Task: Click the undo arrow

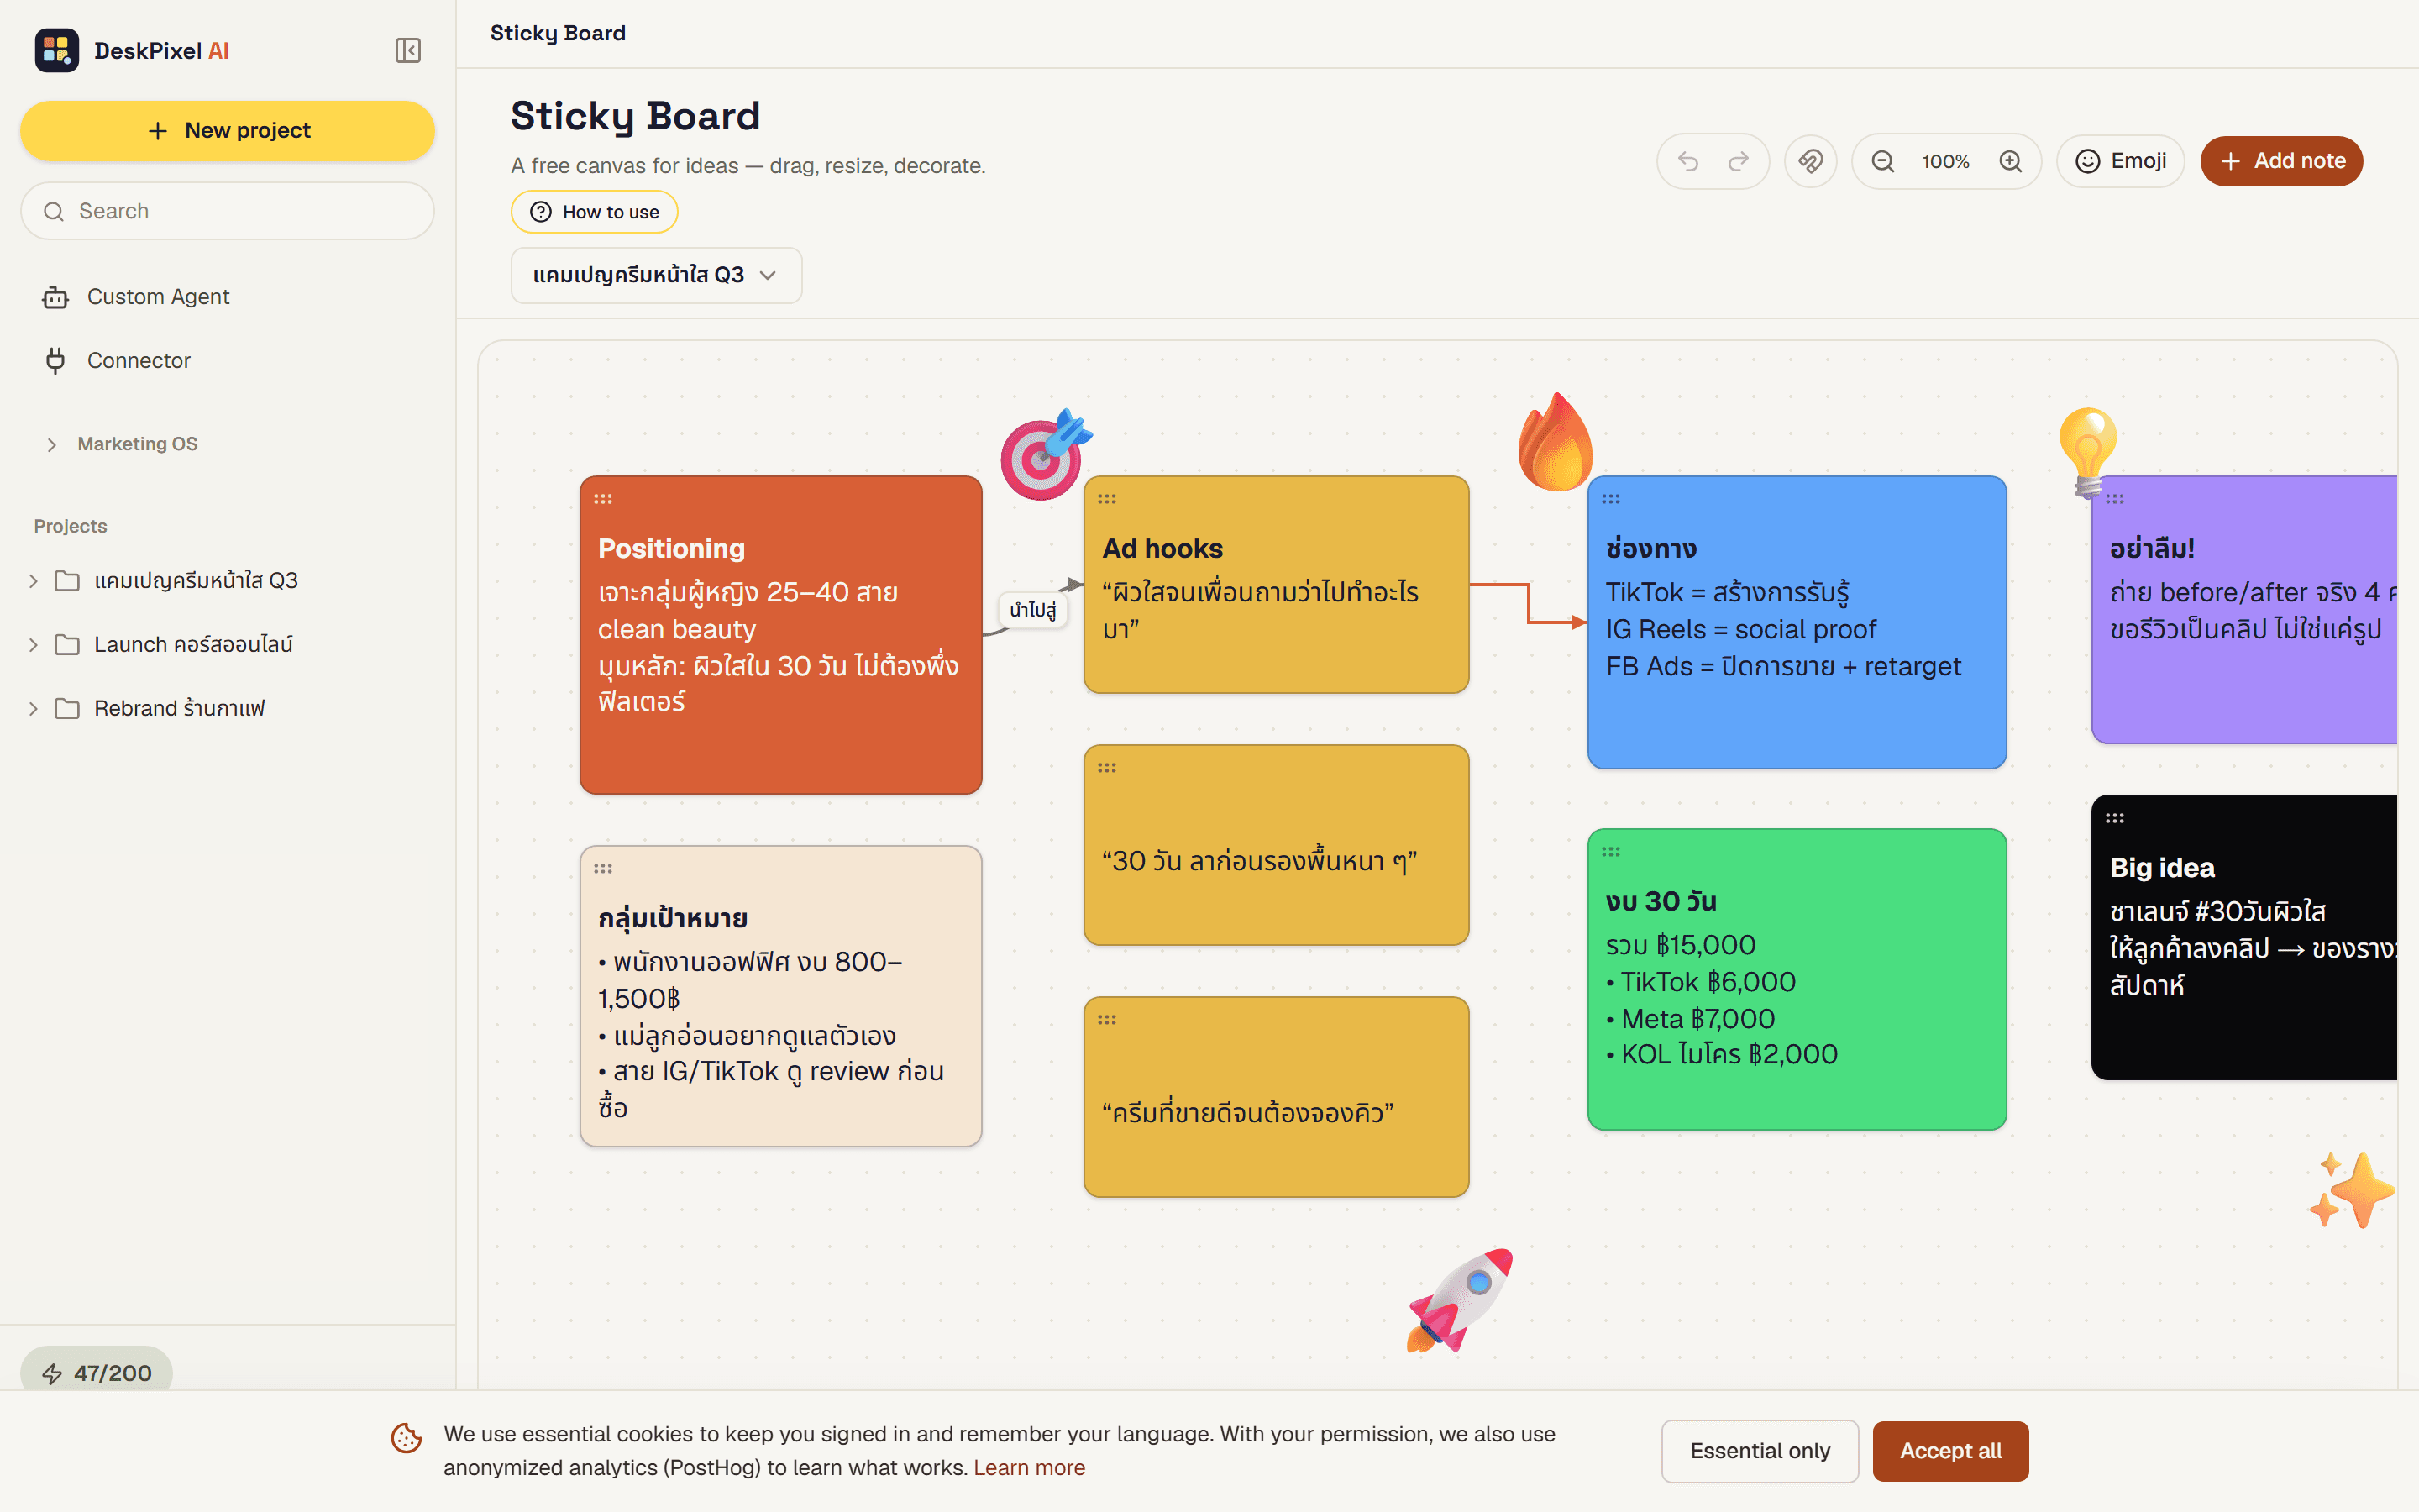Action: (1688, 161)
